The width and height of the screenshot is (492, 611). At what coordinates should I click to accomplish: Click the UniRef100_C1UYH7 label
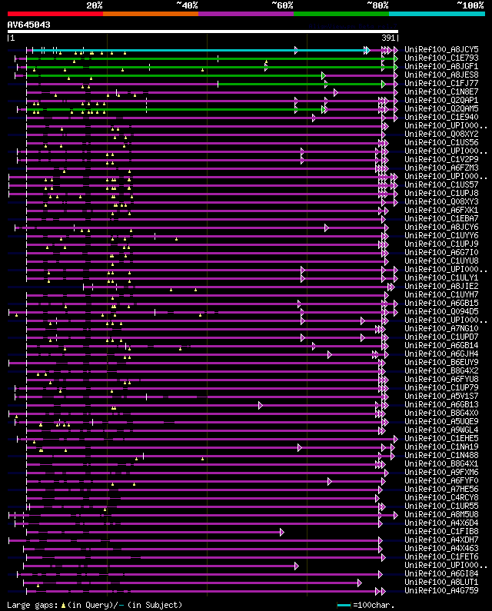click(441, 294)
